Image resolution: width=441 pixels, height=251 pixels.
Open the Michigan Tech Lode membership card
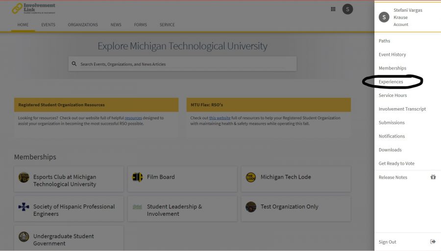296,179
